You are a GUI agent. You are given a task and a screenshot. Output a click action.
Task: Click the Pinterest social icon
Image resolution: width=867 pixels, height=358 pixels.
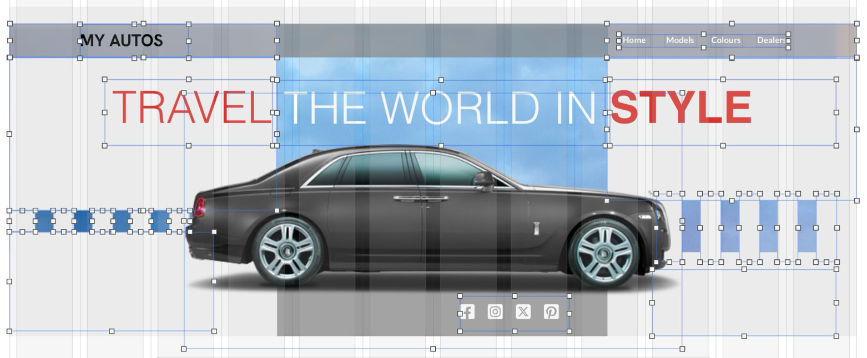(x=551, y=312)
